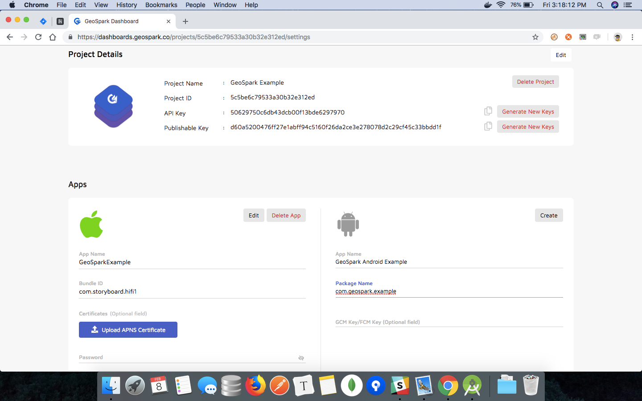Select the API Key value text

pyautogui.click(x=288, y=112)
